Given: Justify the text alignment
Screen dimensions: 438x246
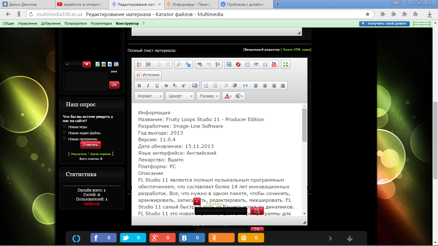Looking at the screenshot, I should point(283,86).
